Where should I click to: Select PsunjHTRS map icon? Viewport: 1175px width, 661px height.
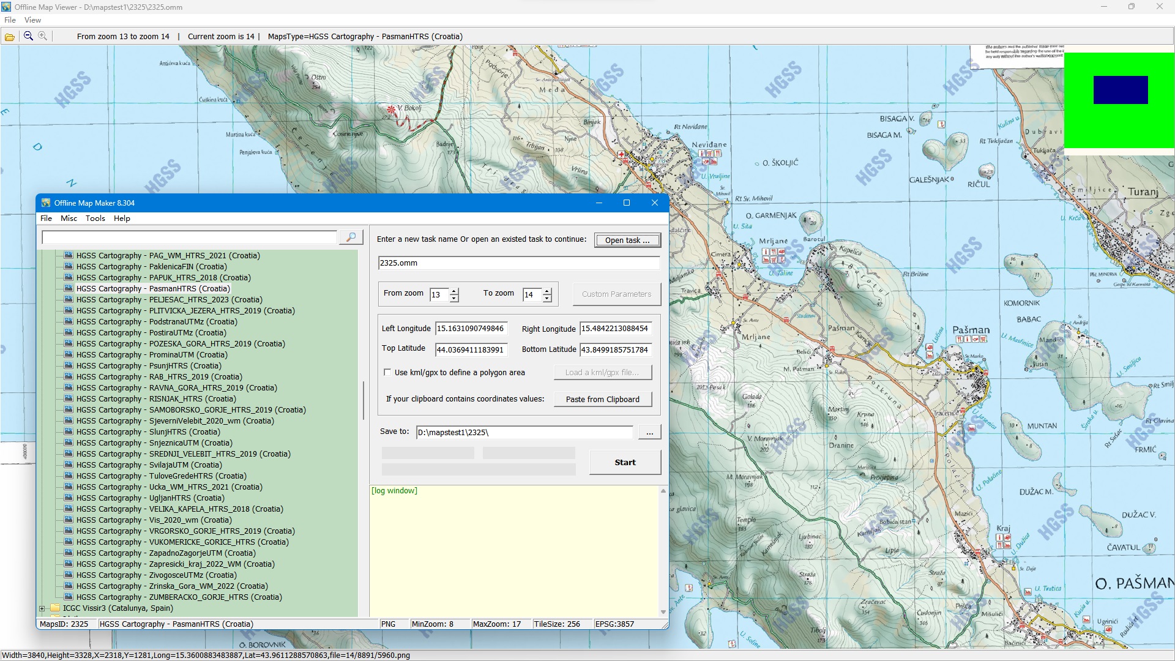pos(69,365)
